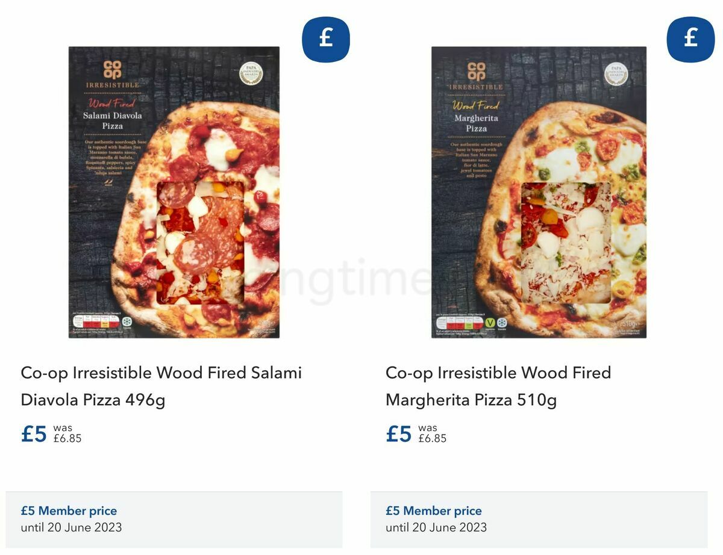Image resolution: width=723 pixels, height=555 pixels.
Task: Click the £5 price of the Salami Diavola pizza
Action: [35, 433]
